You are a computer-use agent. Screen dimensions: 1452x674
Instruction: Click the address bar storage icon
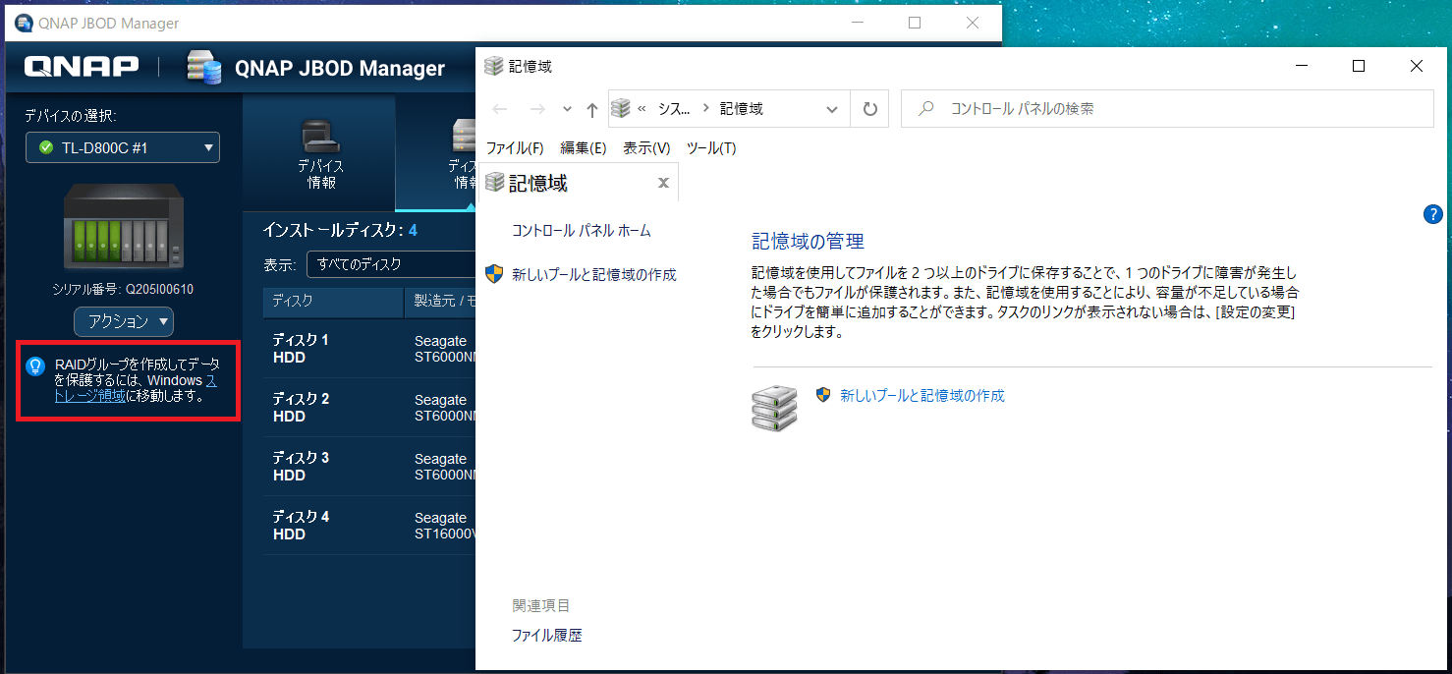pyautogui.click(x=620, y=109)
